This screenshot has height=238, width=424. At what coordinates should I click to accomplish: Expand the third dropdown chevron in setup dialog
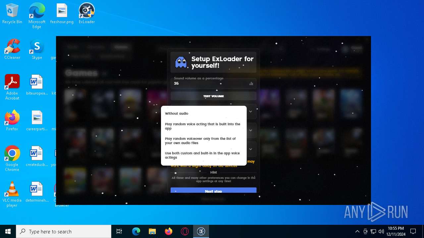[251, 149]
